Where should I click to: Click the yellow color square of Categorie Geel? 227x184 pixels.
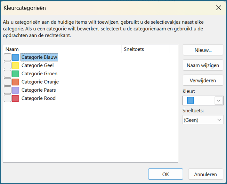coord(15,65)
